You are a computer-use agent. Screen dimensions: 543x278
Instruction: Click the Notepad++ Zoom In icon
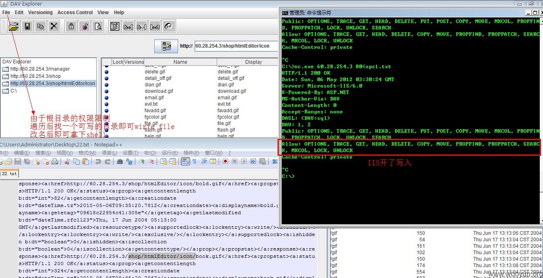tap(142, 161)
